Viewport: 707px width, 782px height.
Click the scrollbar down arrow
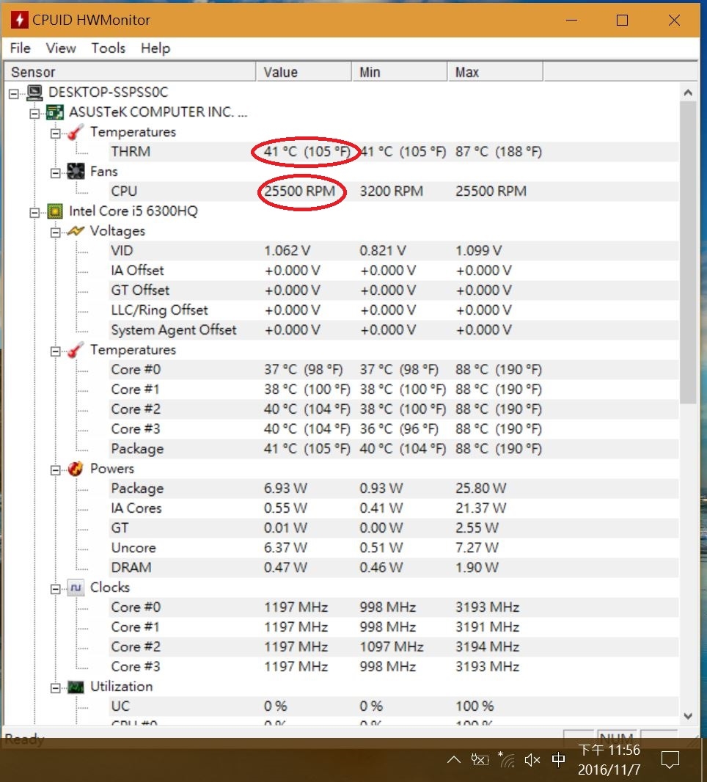pos(688,716)
